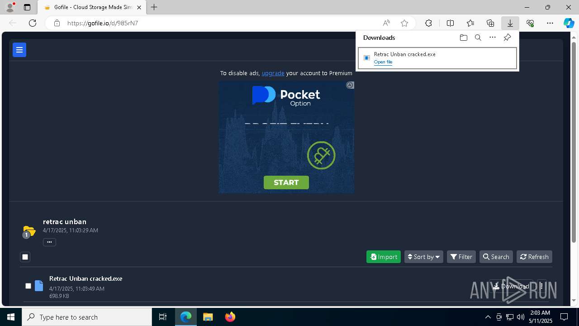Activate Read aloud icon
This screenshot has height=326, width=579.
click(386, 23)
